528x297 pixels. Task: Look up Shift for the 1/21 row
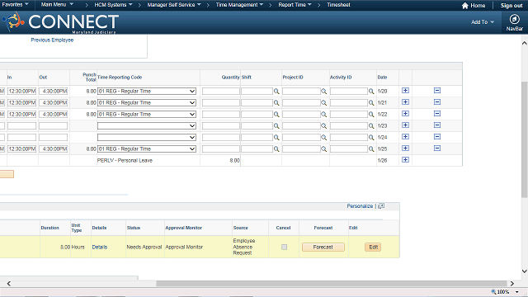[x=276, y=102]
